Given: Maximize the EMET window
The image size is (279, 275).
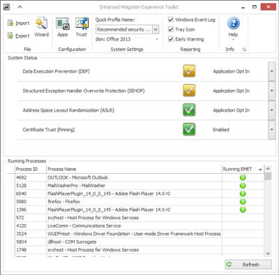Looking at the screenshot, I should point(255,7).
